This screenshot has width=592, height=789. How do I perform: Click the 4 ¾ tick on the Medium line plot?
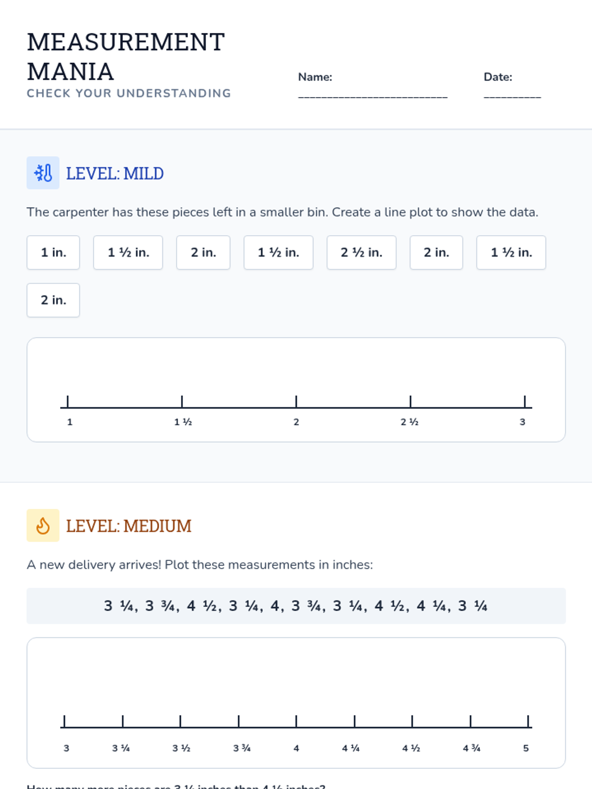click(x=471, y=721)
